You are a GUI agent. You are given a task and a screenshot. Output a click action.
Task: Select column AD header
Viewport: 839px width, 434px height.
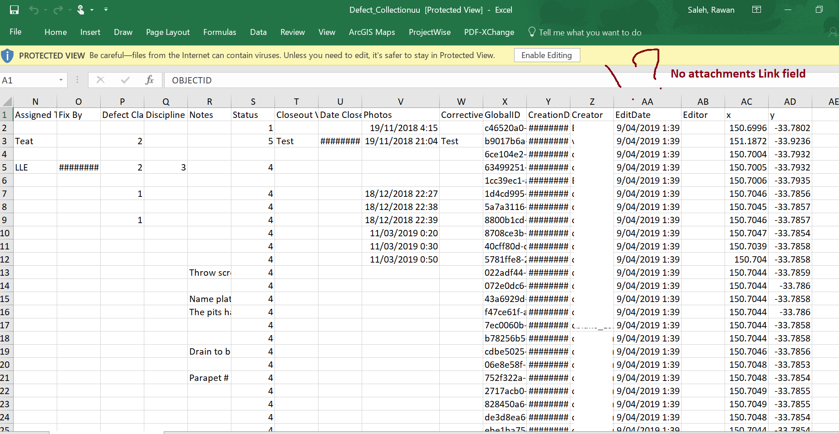click(790, 102)
